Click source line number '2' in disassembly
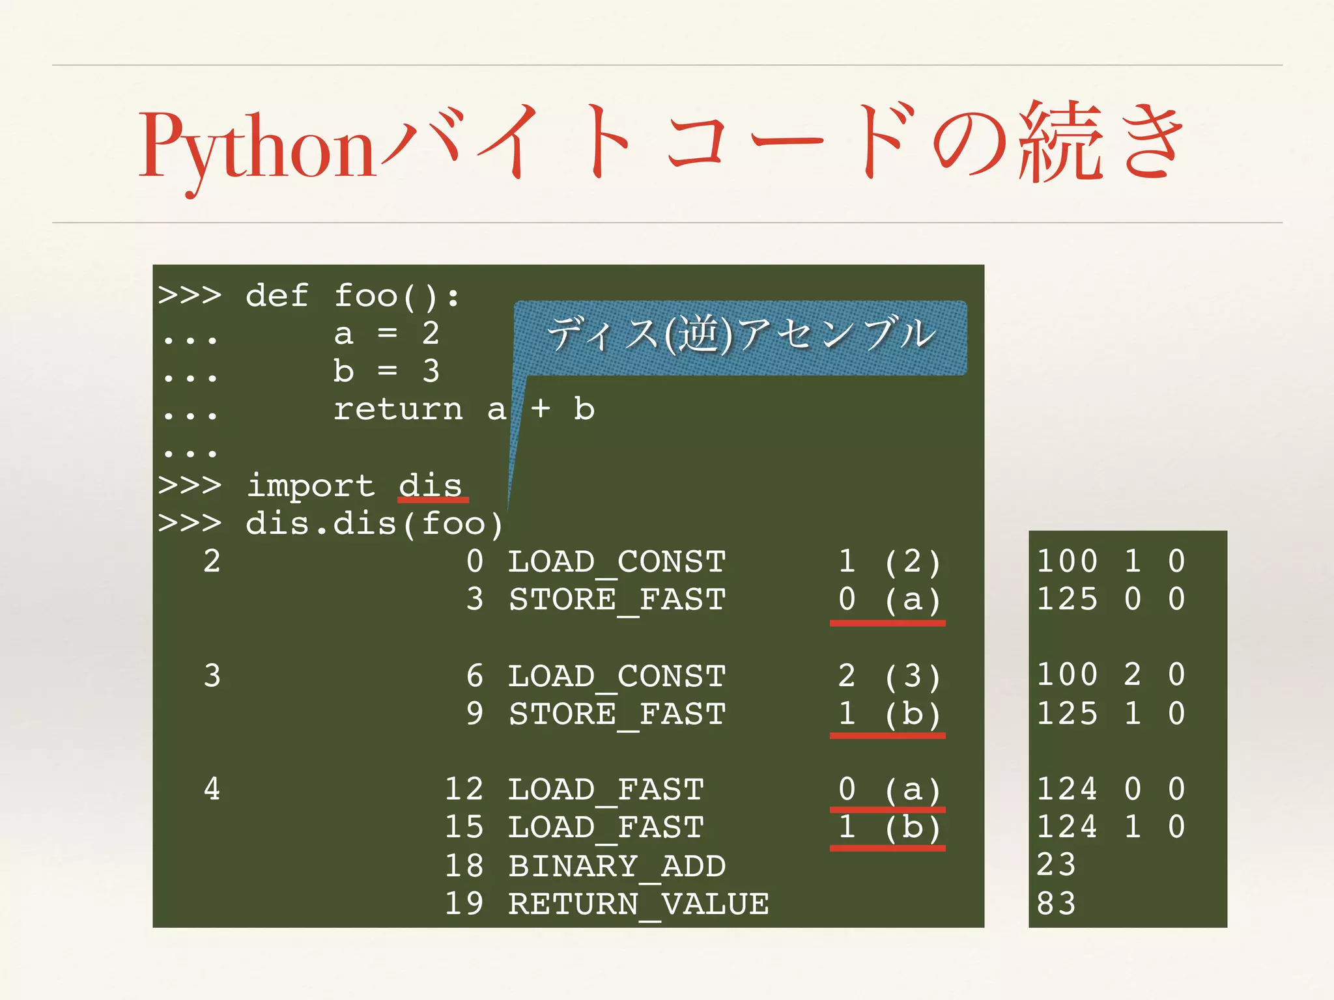Screen dimensions: 1334x1000 tap(212, 561)
